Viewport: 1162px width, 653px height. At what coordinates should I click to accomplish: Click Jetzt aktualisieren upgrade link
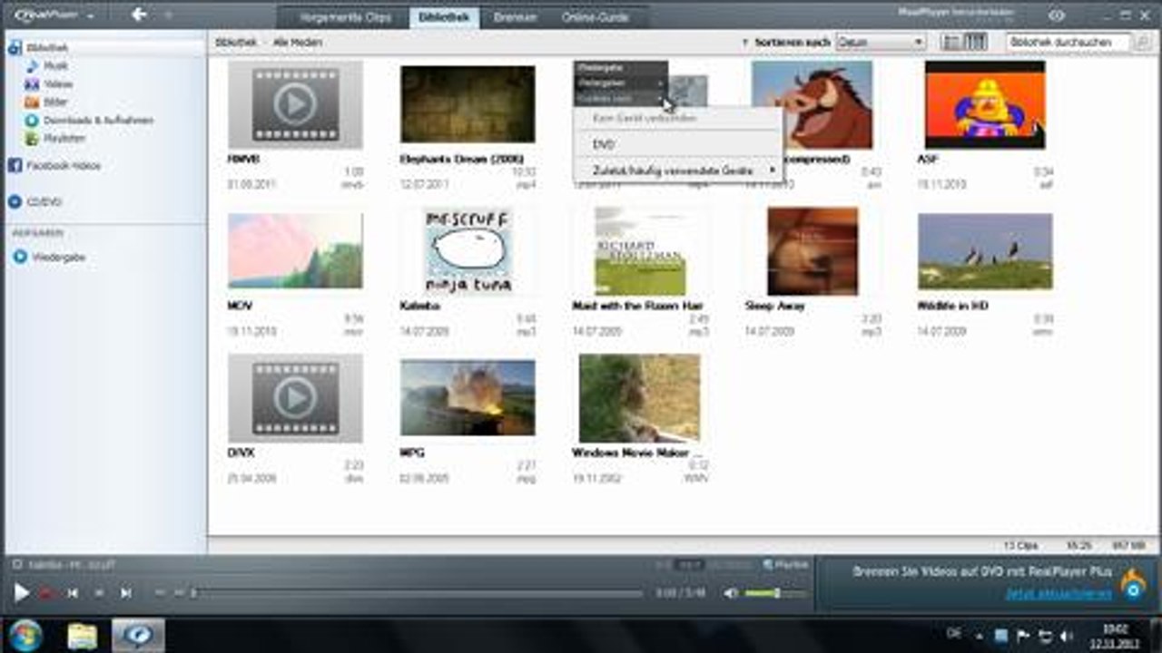coord(1058,594)
